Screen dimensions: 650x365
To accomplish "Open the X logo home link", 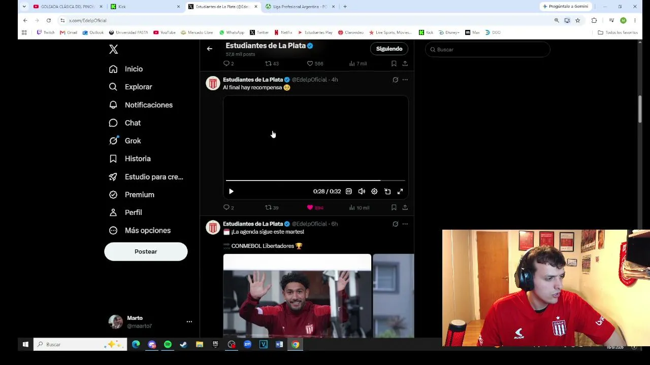I will [x=114, y=49].
